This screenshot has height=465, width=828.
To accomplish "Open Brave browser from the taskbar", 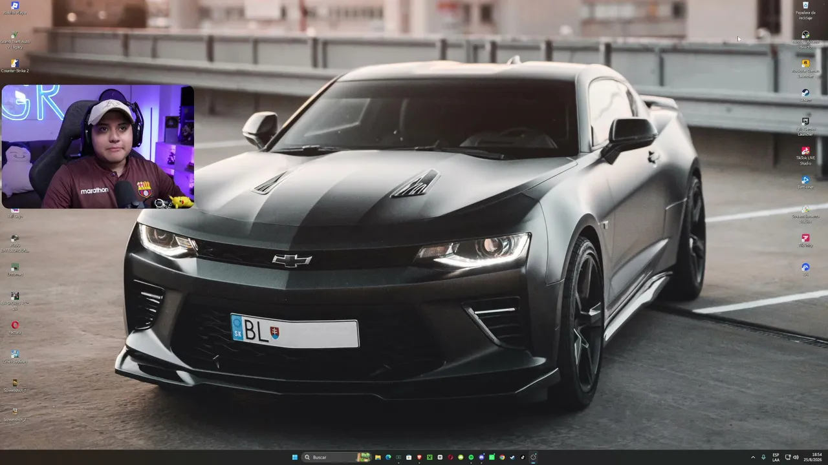I will click(419, 457).
